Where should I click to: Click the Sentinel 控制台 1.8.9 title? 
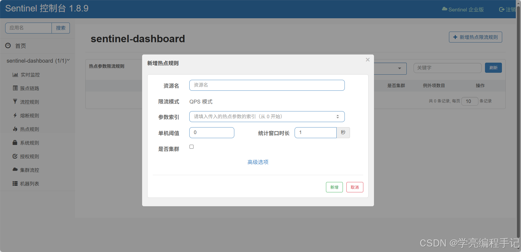[47, 8]
